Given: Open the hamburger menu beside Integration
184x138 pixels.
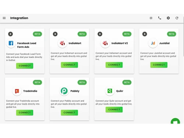Looking at the screenshot, I should coord(4,18).
